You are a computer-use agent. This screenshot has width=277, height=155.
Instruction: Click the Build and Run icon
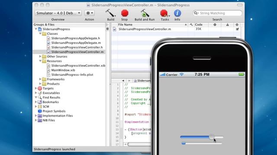[145, 13]
